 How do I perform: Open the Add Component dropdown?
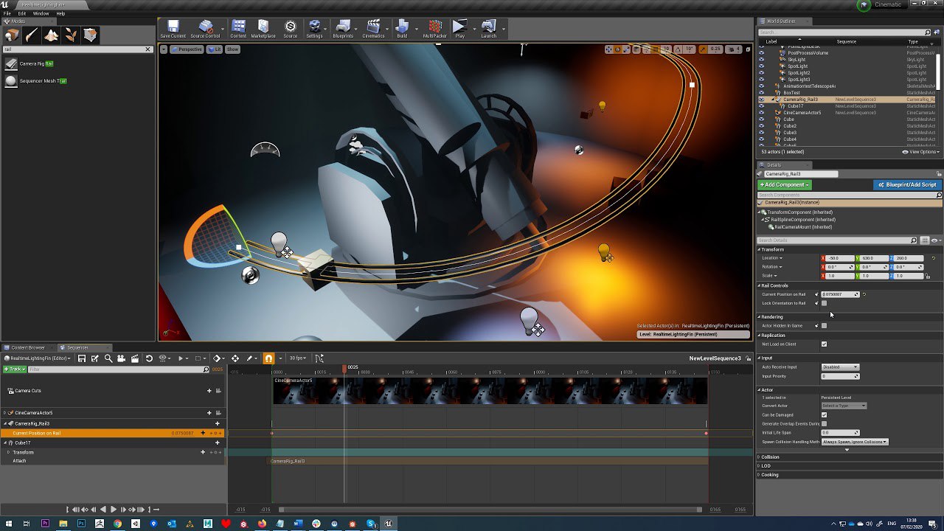pyautogui.click(x=785, y=184)
